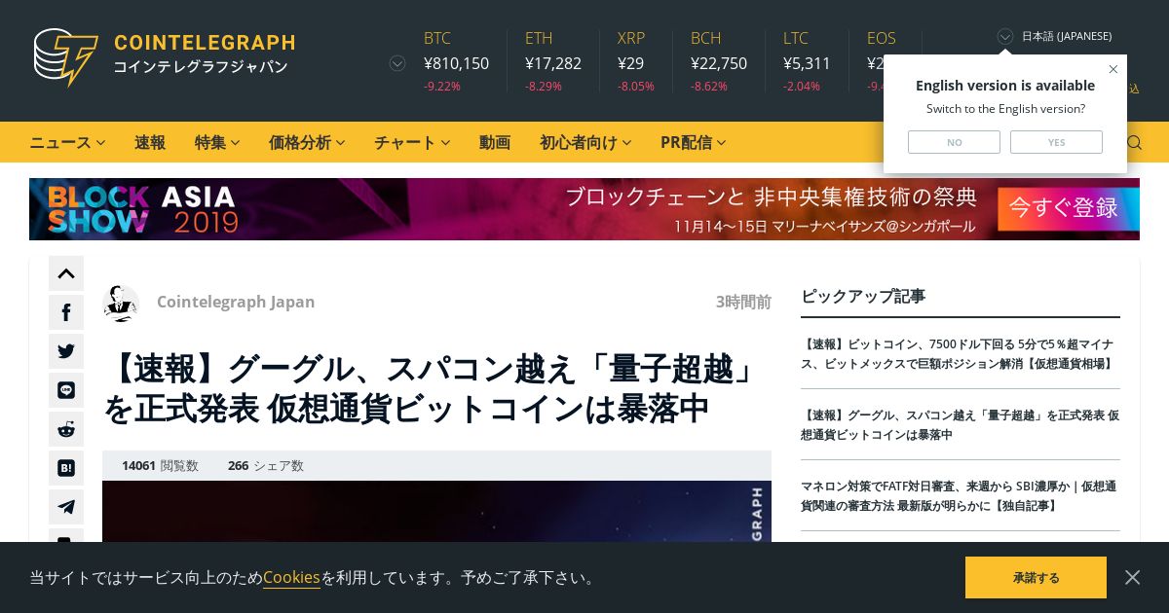Expand the 特集 menu
The width and height of the screenshot is (1169, 613).
point(217,142)
